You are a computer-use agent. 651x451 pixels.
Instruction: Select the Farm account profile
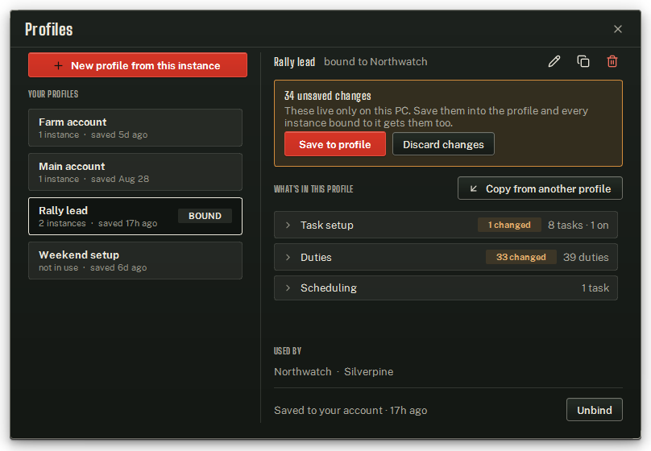tap(135, 128)
